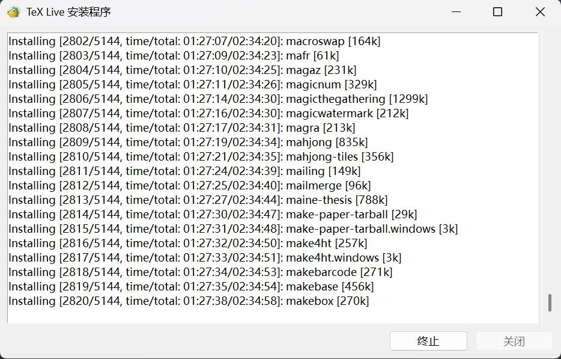Click the make4ht [257k] log line
This screenshot has height=359, width=561.
(188, 244)
